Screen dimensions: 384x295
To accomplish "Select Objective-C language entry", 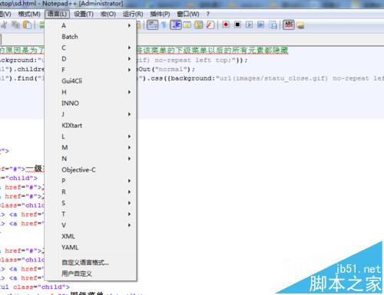I will point(91,170).
